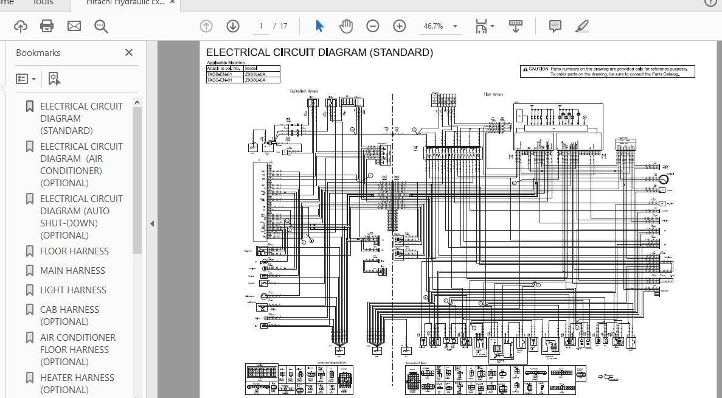Screen dimensions: 722x398
Task: Add a comment with speech bubble icon
Action: pos(555,26)
